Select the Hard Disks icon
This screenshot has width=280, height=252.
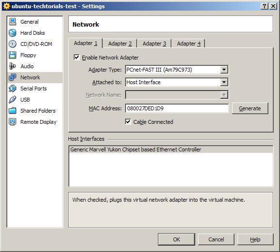click(x=13, y=33)
